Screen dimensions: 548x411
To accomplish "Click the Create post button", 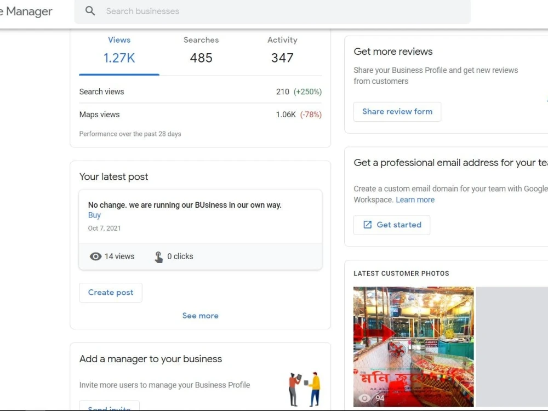I will coord(111,293).
